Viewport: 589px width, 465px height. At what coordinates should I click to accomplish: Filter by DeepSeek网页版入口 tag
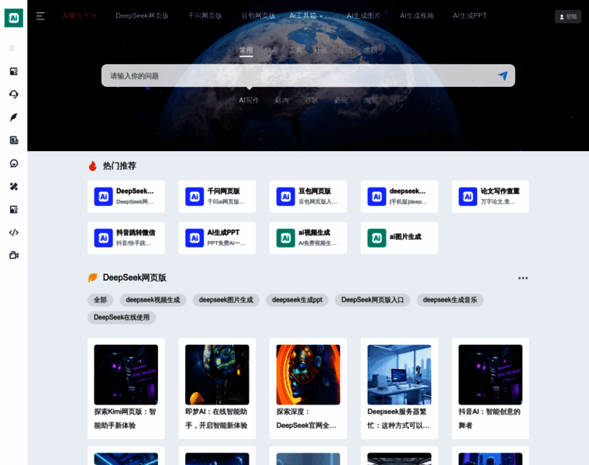coord(372,300)
